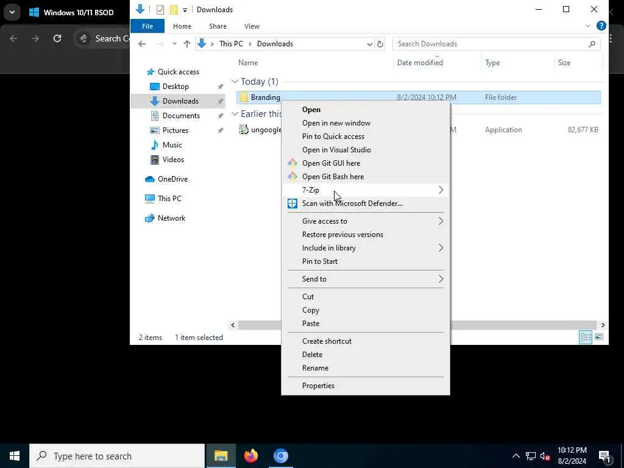Open the Share ribbon tab
This screenshot has width=624, height=468.
218,26
